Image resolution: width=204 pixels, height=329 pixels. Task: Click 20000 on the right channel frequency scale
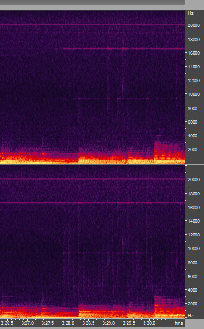pyautogui.click(x=194, y=180)
